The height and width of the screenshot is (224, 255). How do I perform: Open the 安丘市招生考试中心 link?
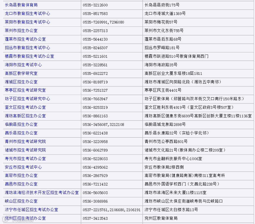[x=23, y=167]
